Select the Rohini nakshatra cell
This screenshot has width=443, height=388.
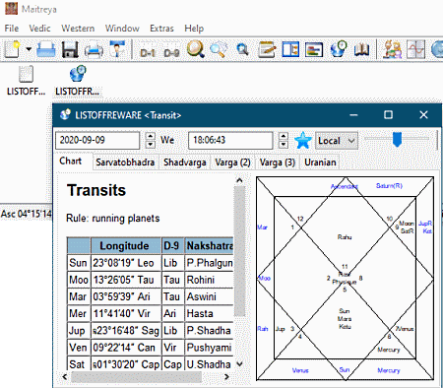210,280
